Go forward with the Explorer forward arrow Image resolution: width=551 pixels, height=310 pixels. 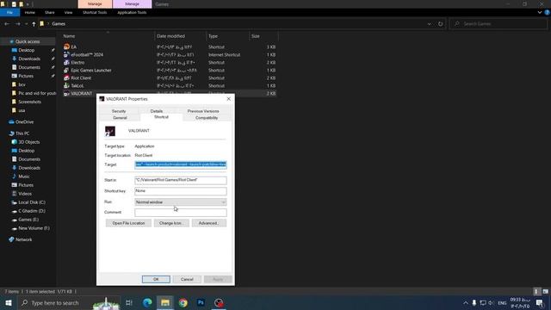point(18,24)
